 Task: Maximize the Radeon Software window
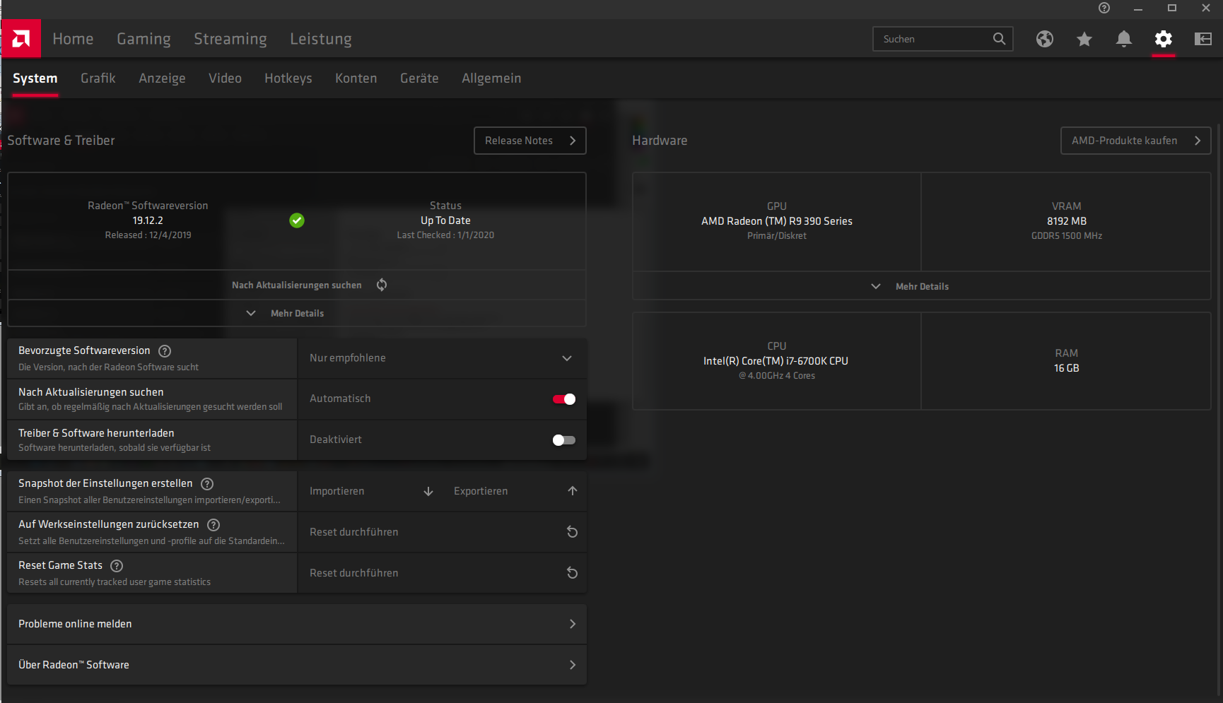point(1172,8)
